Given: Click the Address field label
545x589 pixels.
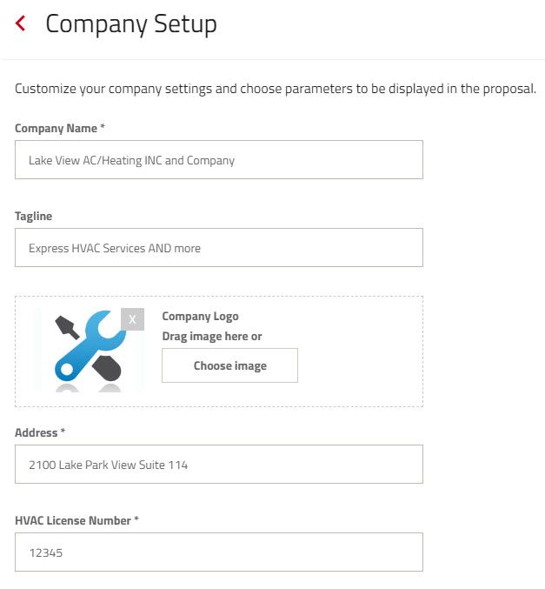Looking at the screenshot, I should [x=36, y=432].
